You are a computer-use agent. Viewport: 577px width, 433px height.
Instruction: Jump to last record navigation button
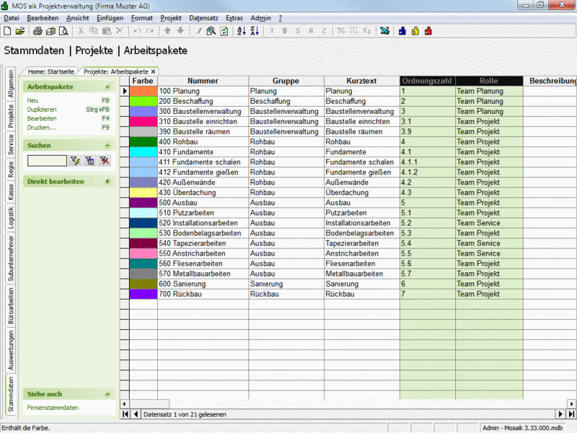tap(571, 414)
